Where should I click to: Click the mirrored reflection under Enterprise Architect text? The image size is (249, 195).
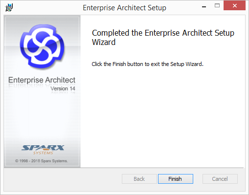42,86
